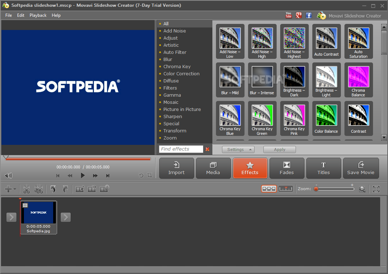388x274 pixels.
Task: Toggle full screen timeline icon
Action: coord(376,189)
